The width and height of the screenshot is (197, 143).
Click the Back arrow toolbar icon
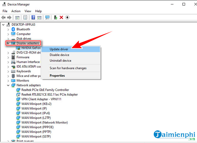point(3,18)
